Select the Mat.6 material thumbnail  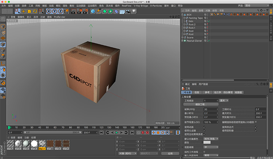click(18, 145)
